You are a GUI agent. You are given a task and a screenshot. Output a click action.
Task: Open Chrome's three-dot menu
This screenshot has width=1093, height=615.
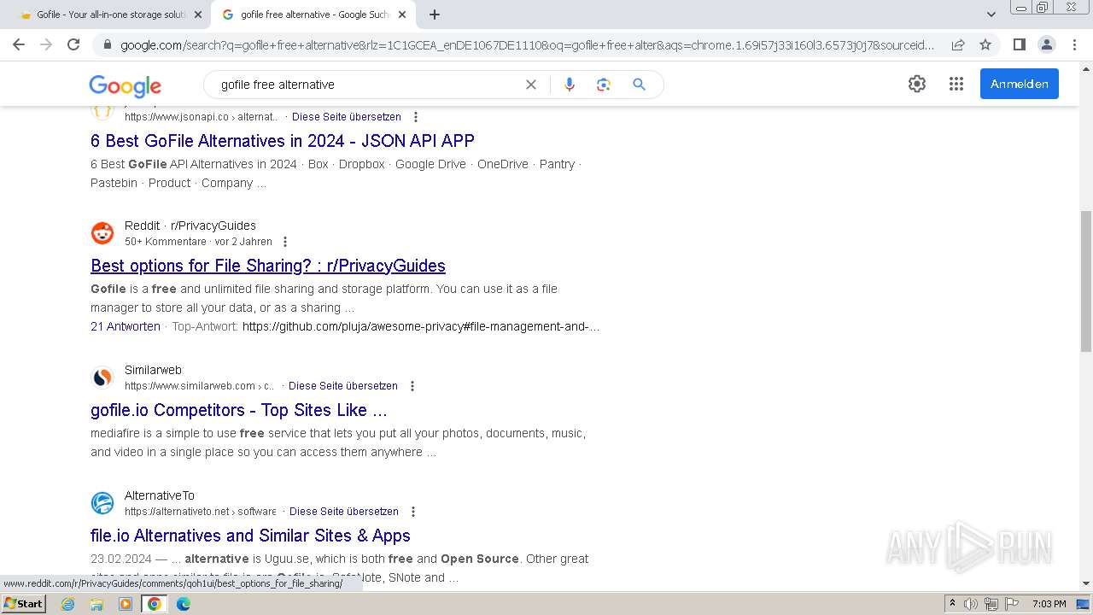tap(1074, 44)
